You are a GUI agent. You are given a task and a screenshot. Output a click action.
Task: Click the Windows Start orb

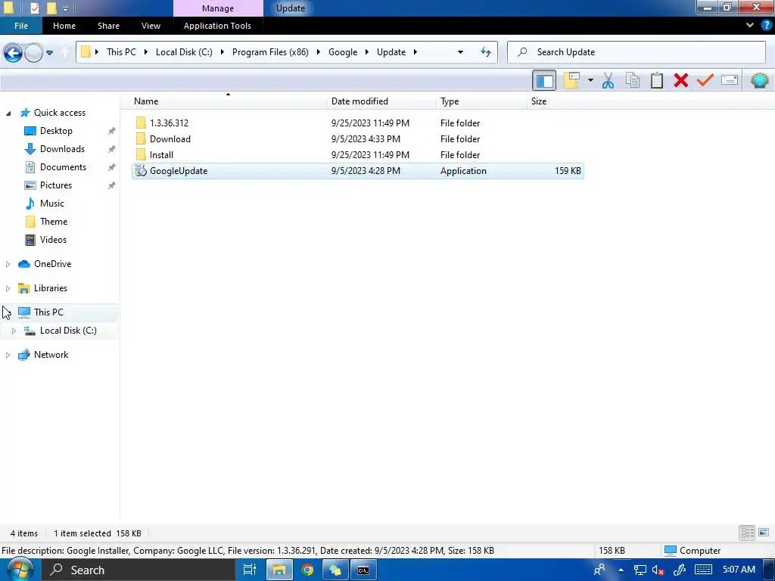[x=19, y=570]
